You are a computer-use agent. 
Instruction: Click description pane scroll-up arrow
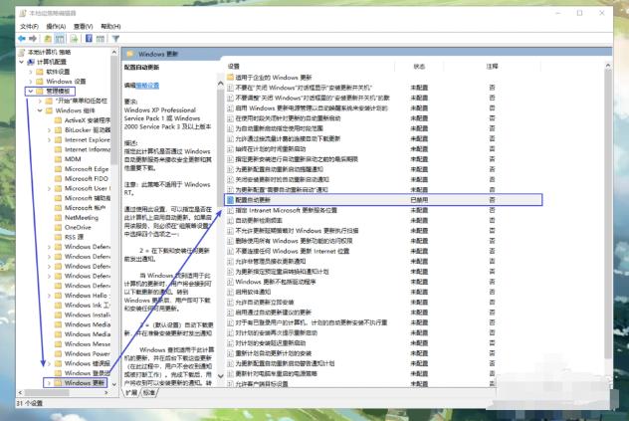coord(220,84)
